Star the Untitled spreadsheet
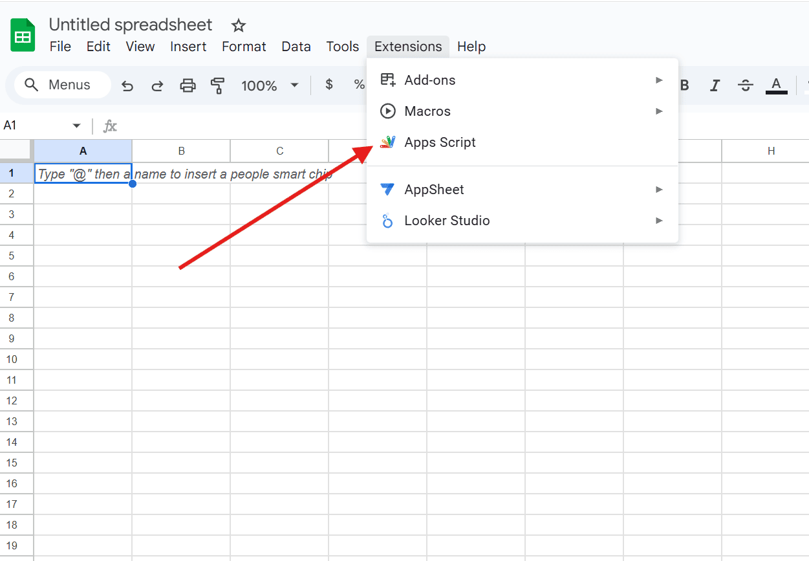This screenshot has height=561, width=809. click(x=239, y=26)
